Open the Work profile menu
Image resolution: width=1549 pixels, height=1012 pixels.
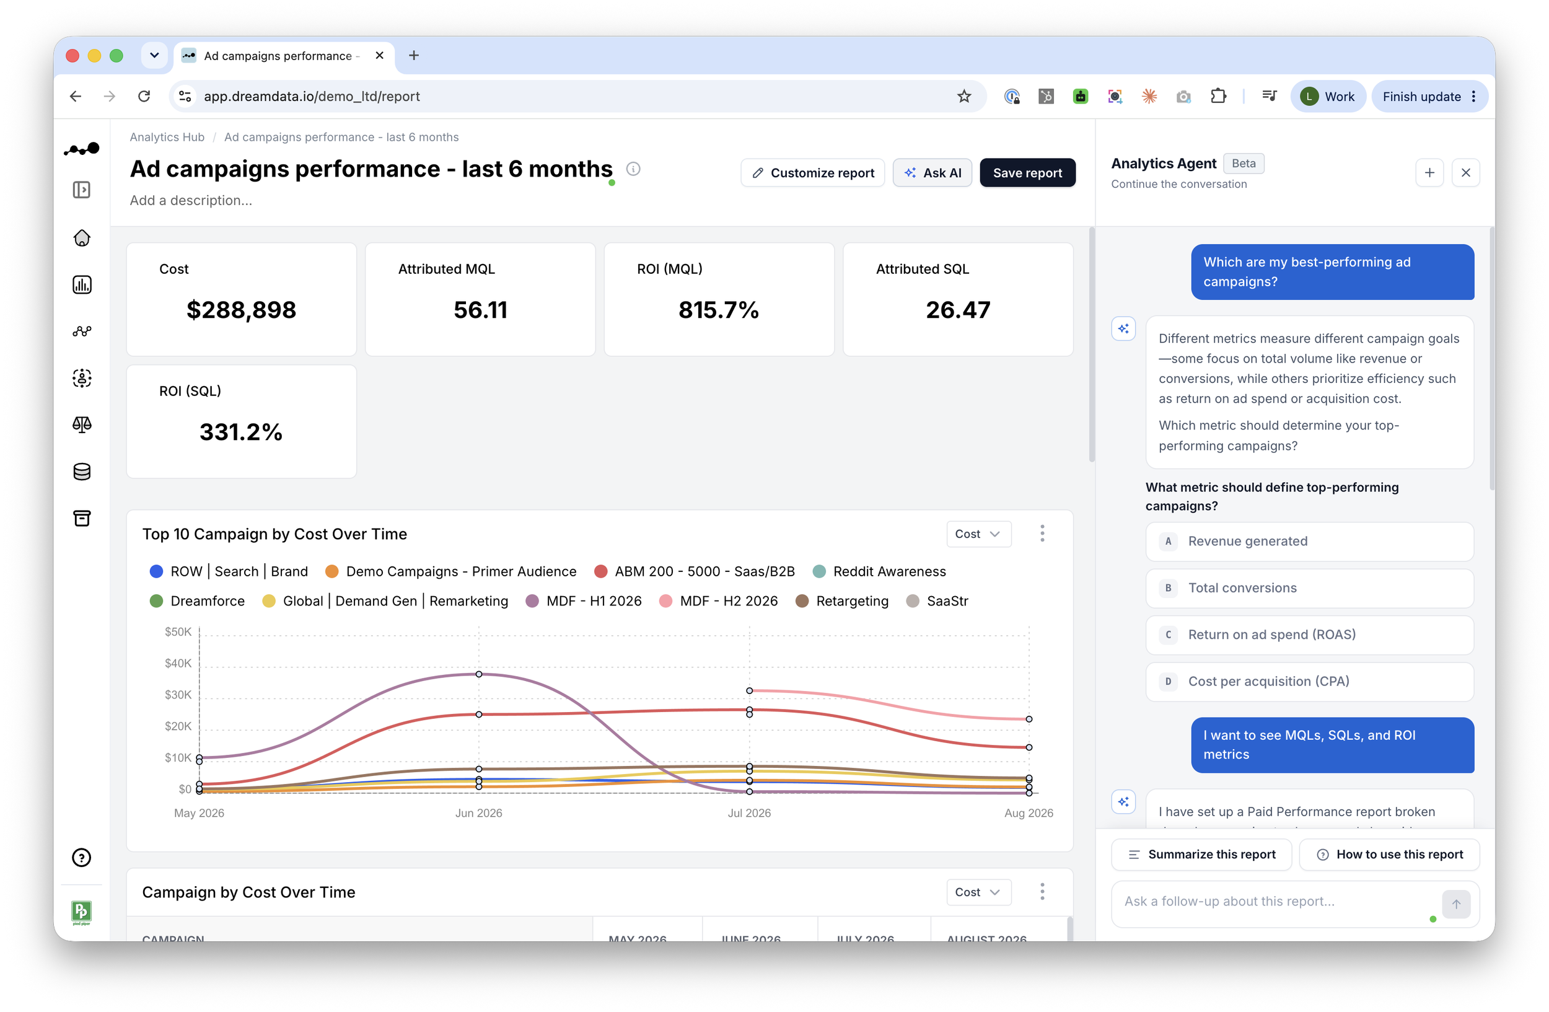1328,96
